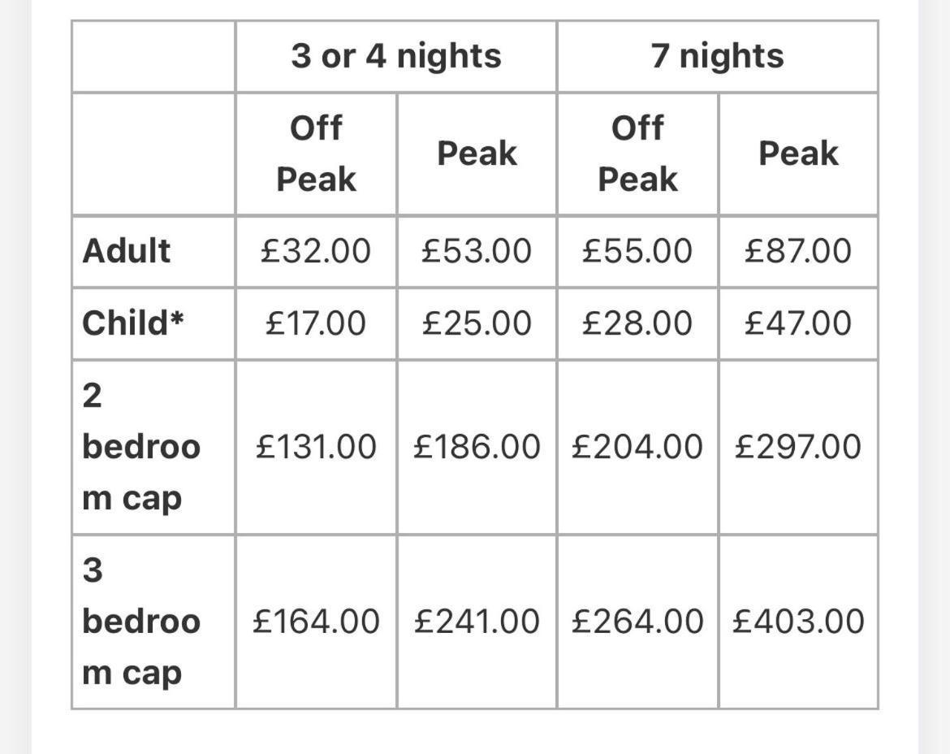Select the £297.00 cap price

click(798, 448)
